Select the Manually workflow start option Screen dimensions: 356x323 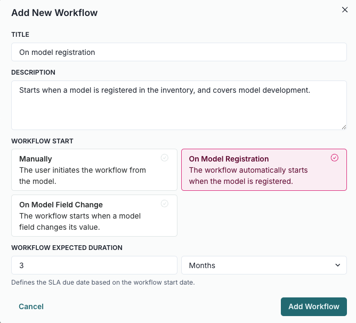tap(94, 169)
